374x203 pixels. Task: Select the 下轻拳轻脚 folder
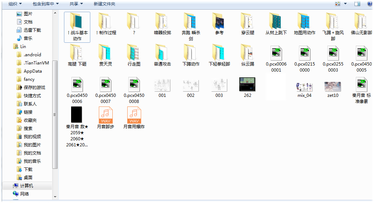pos(219,56)
